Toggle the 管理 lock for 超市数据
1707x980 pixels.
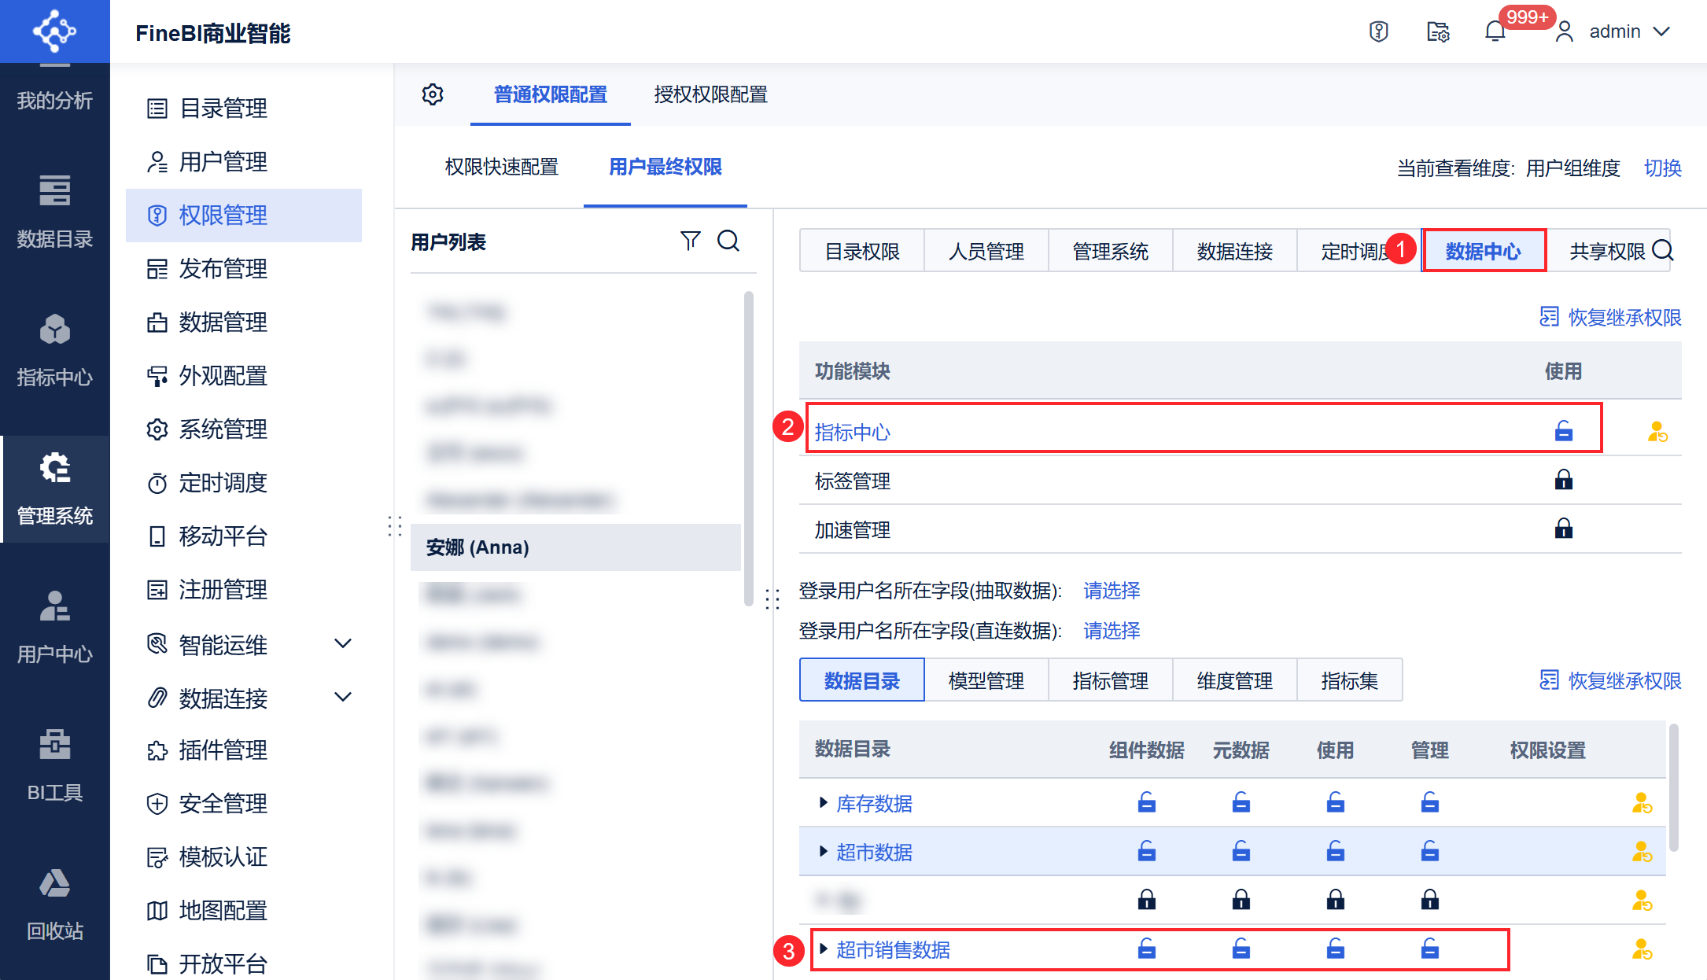pos(1429,851)
